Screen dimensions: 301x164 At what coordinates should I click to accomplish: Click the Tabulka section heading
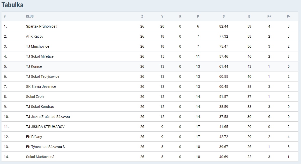point(13,5)
